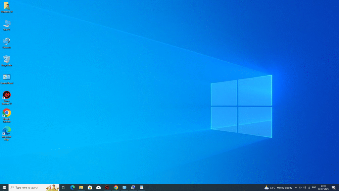Select the Microsoft Edge desktop shortcut
Screen dimensions: 339x191
(x=7, y=134)
